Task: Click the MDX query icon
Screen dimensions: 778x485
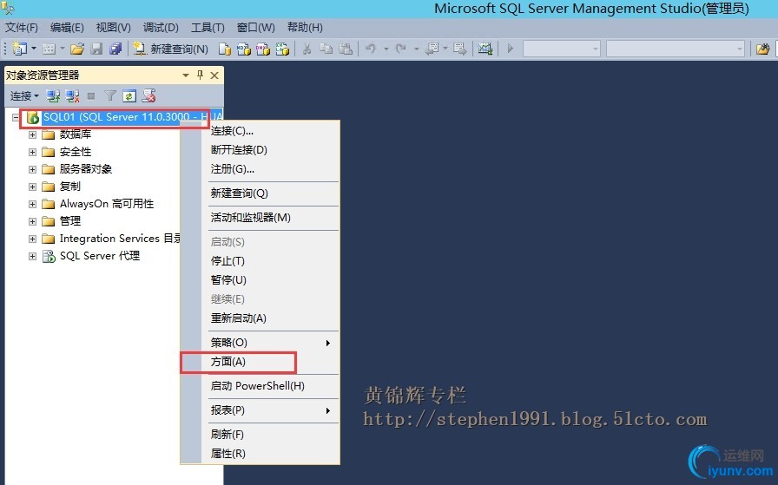Action: coord(244,49)
